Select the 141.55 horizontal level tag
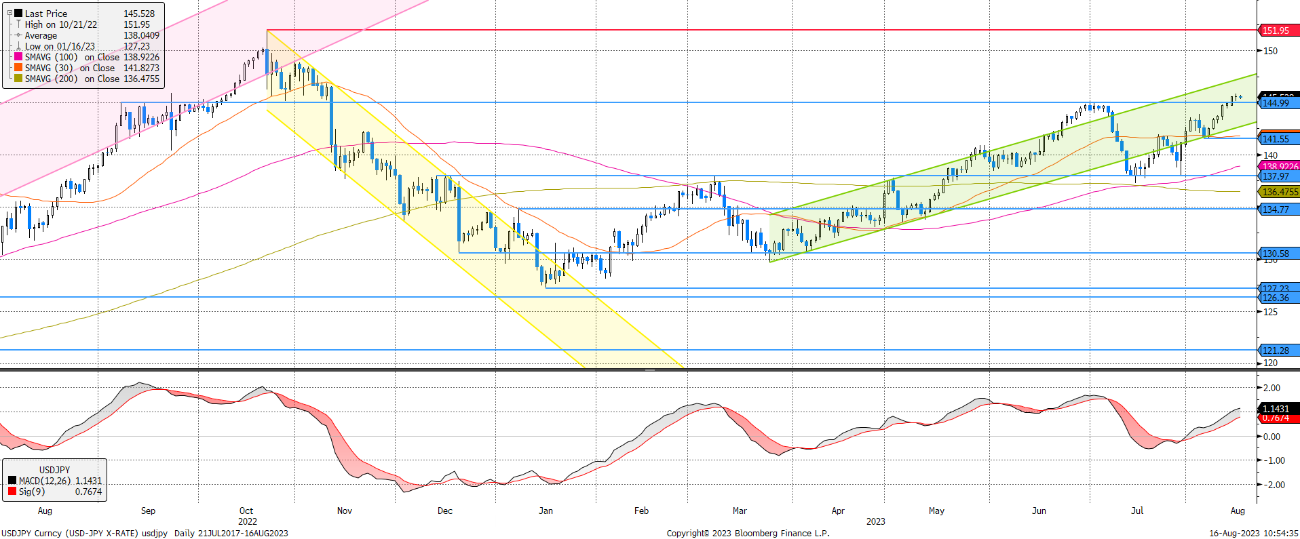This screenshot has width=1300, height=539. 1278,139
